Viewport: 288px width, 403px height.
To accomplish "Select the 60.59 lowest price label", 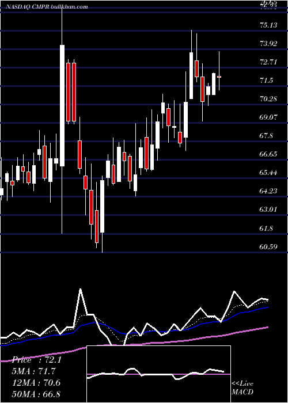I will [x=268, y=247].
